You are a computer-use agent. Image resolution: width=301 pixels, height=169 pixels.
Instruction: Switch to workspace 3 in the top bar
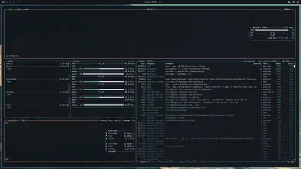pyautogui.click(x=14, y=2)
